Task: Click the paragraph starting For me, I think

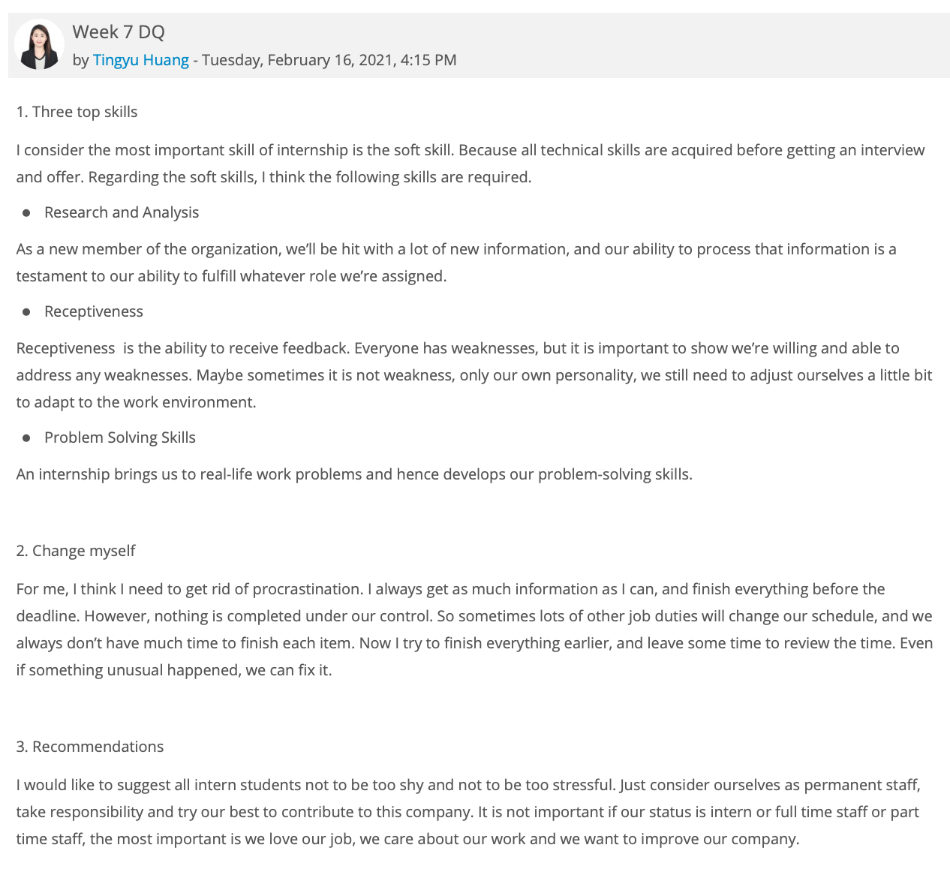Action: (474, 630)
